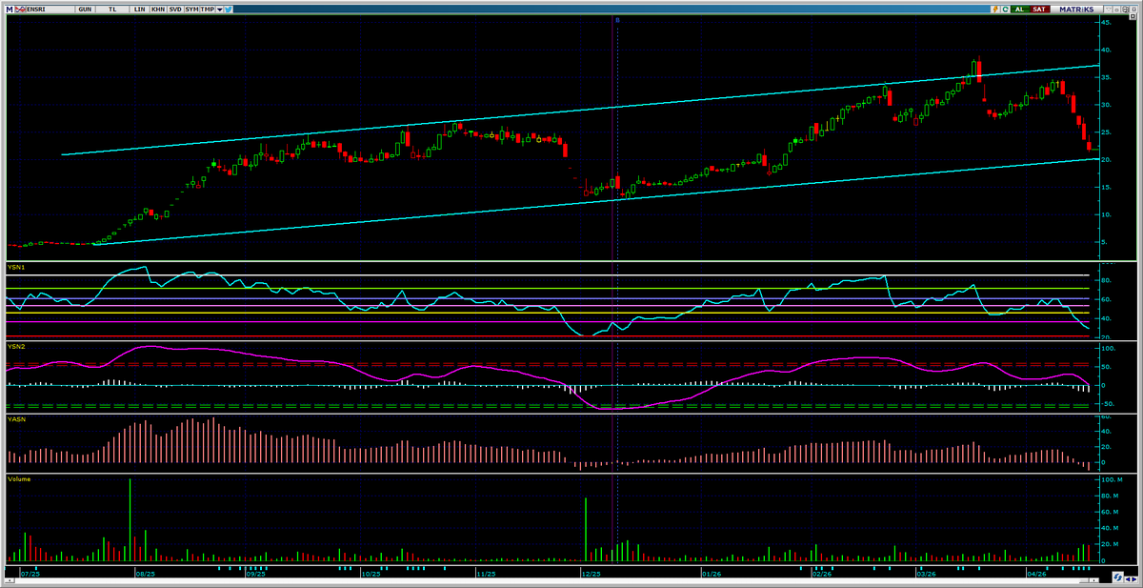
Task: Click the chart type icon beside ENSRI
Action: click(x=20, y=10)
